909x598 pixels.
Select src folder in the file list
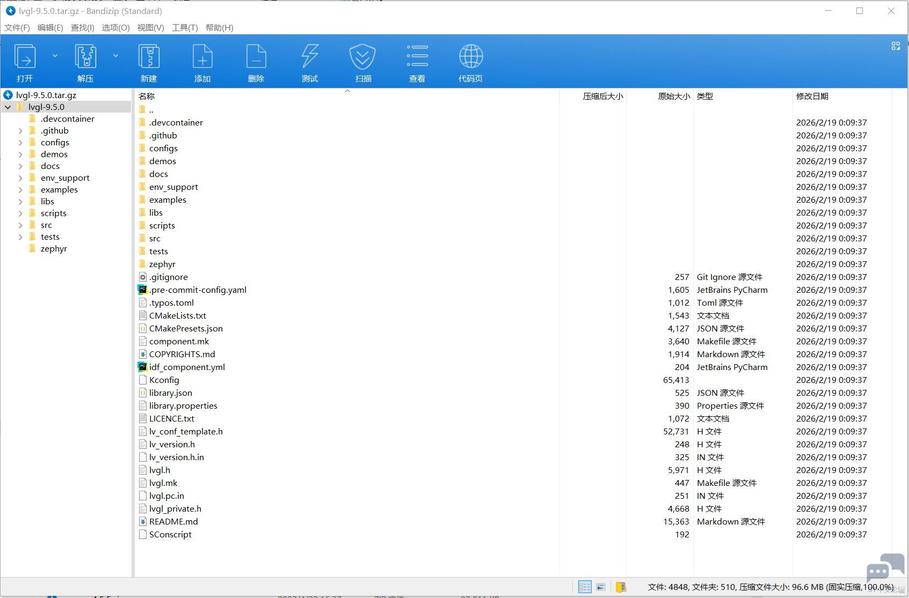pyautogui.click(x=155, y=239)
